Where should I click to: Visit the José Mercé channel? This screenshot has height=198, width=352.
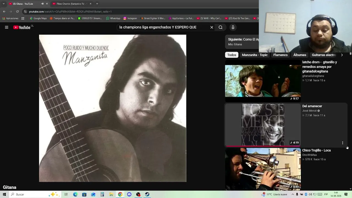[309, 111]
